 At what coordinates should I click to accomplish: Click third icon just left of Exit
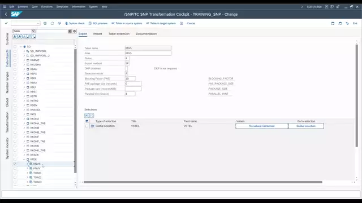click(347, 23)
